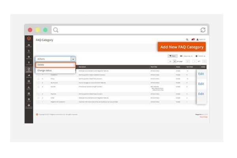Image resolution: width=237 pixels, height=158 pixels.
Task: Open the notifications bell icon
Action: point(193,39)
